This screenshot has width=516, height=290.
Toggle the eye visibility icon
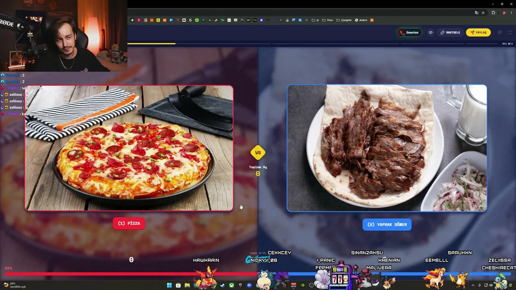click(x=431, y=33)
